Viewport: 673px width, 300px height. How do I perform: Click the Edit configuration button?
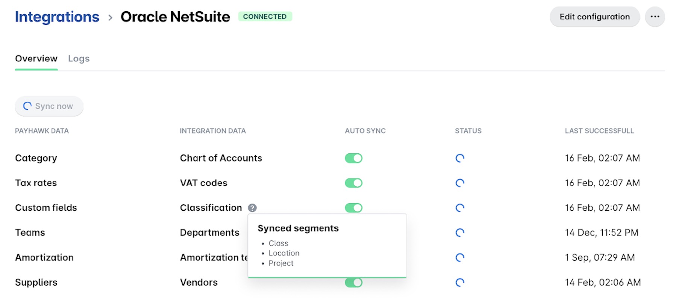point(594,16)
